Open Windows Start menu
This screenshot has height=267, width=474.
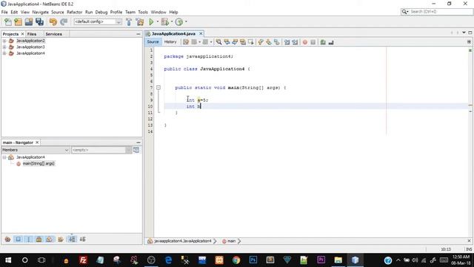click(x=8, y=260)
